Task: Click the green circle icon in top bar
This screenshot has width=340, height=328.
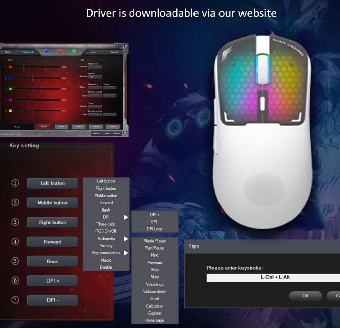Action: (x=74, y=51)
